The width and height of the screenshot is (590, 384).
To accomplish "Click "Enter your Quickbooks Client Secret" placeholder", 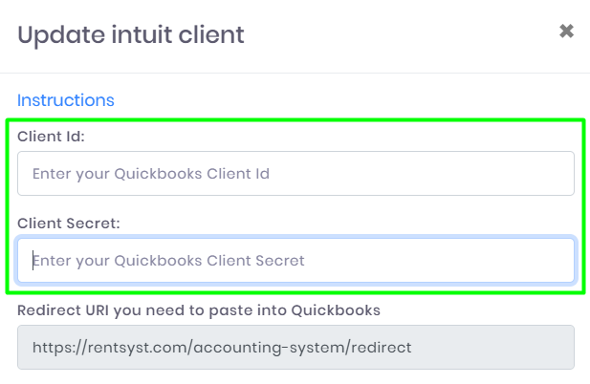I will click(x=168, y=260).
